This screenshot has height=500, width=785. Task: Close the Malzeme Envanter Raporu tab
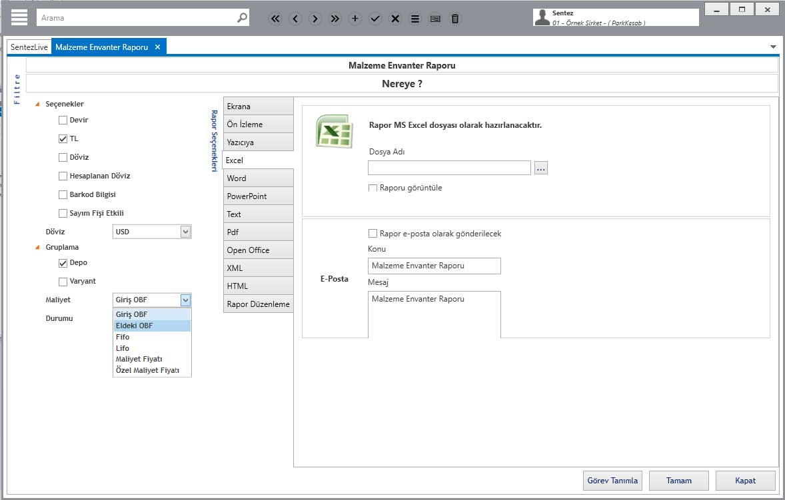157,47
